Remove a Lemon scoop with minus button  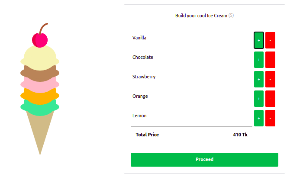[x=270, y=118]
